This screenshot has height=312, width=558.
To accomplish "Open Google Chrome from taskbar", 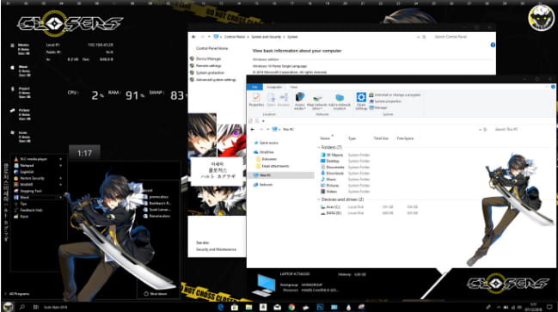I will click(x=291, y=307).
